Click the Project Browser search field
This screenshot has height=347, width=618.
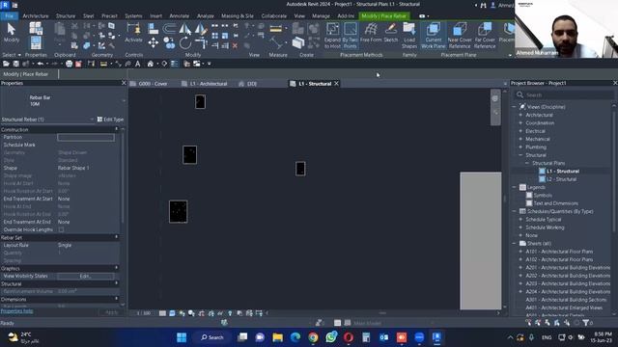pos(564,94)
